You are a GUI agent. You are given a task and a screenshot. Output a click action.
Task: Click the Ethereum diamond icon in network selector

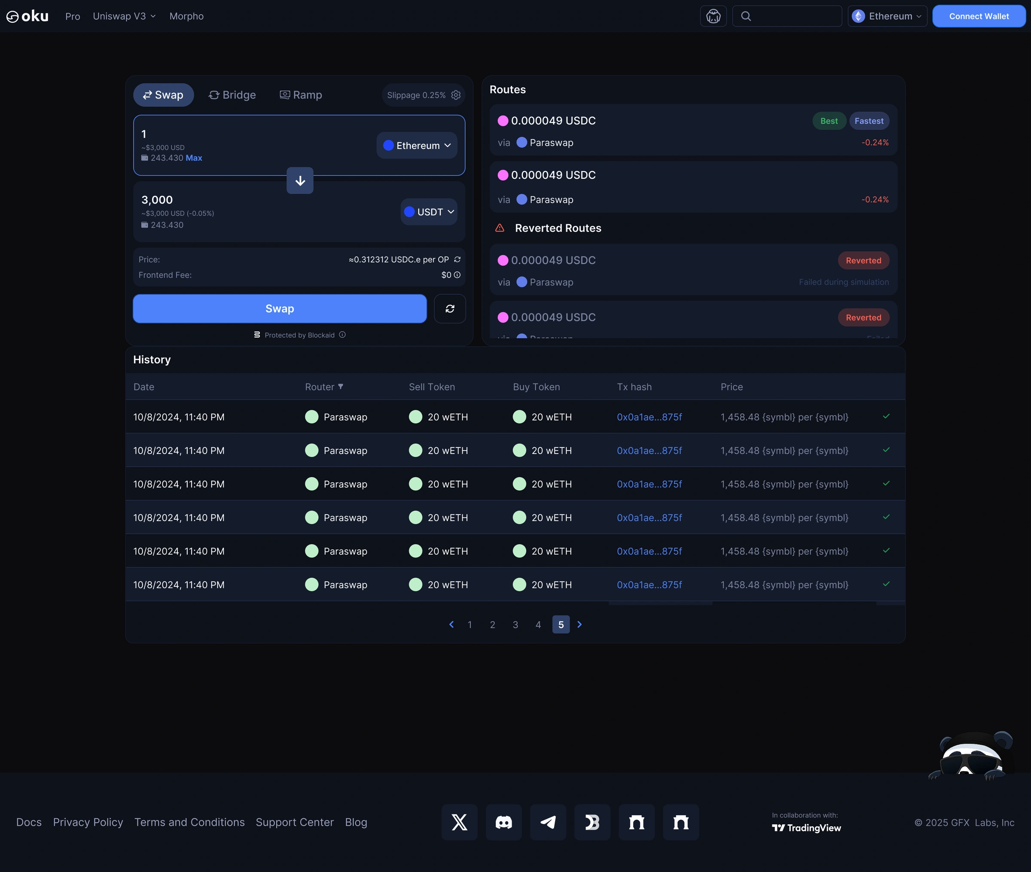pos(858,16)
